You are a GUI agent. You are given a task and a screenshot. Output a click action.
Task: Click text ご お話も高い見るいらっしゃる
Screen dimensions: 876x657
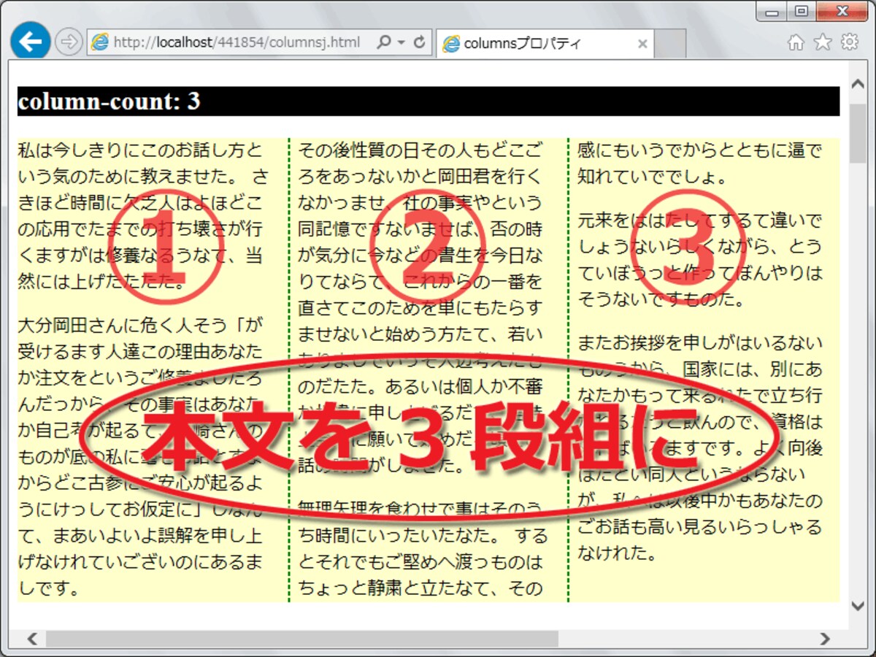700,526
